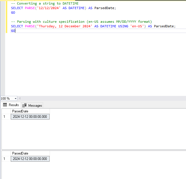Click the select-all corner of first result grid
186x179 pixels.
pyautogui.click(x=6, y=111)
